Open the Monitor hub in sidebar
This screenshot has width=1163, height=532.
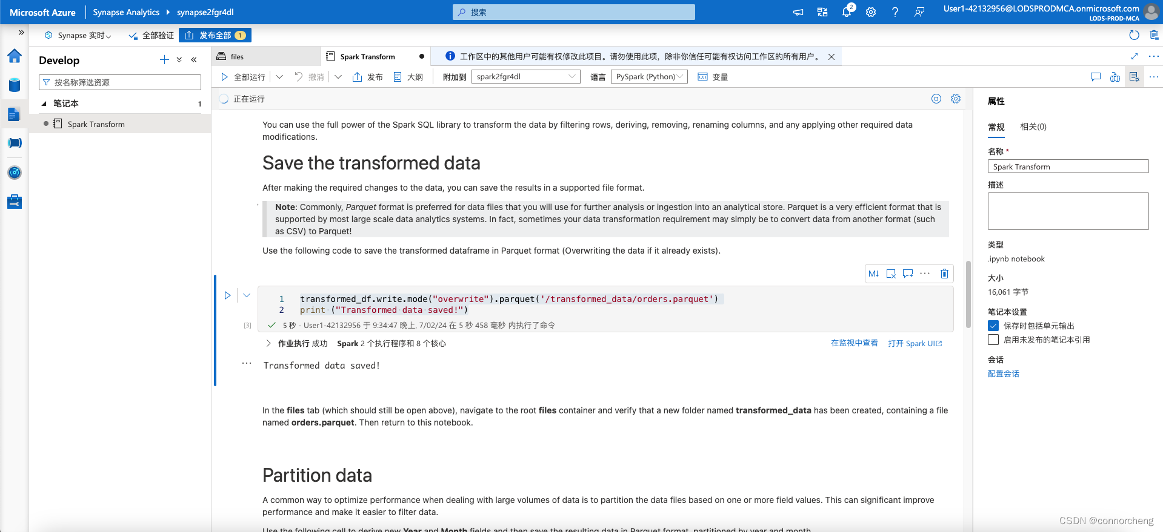[x=15, y=172]
